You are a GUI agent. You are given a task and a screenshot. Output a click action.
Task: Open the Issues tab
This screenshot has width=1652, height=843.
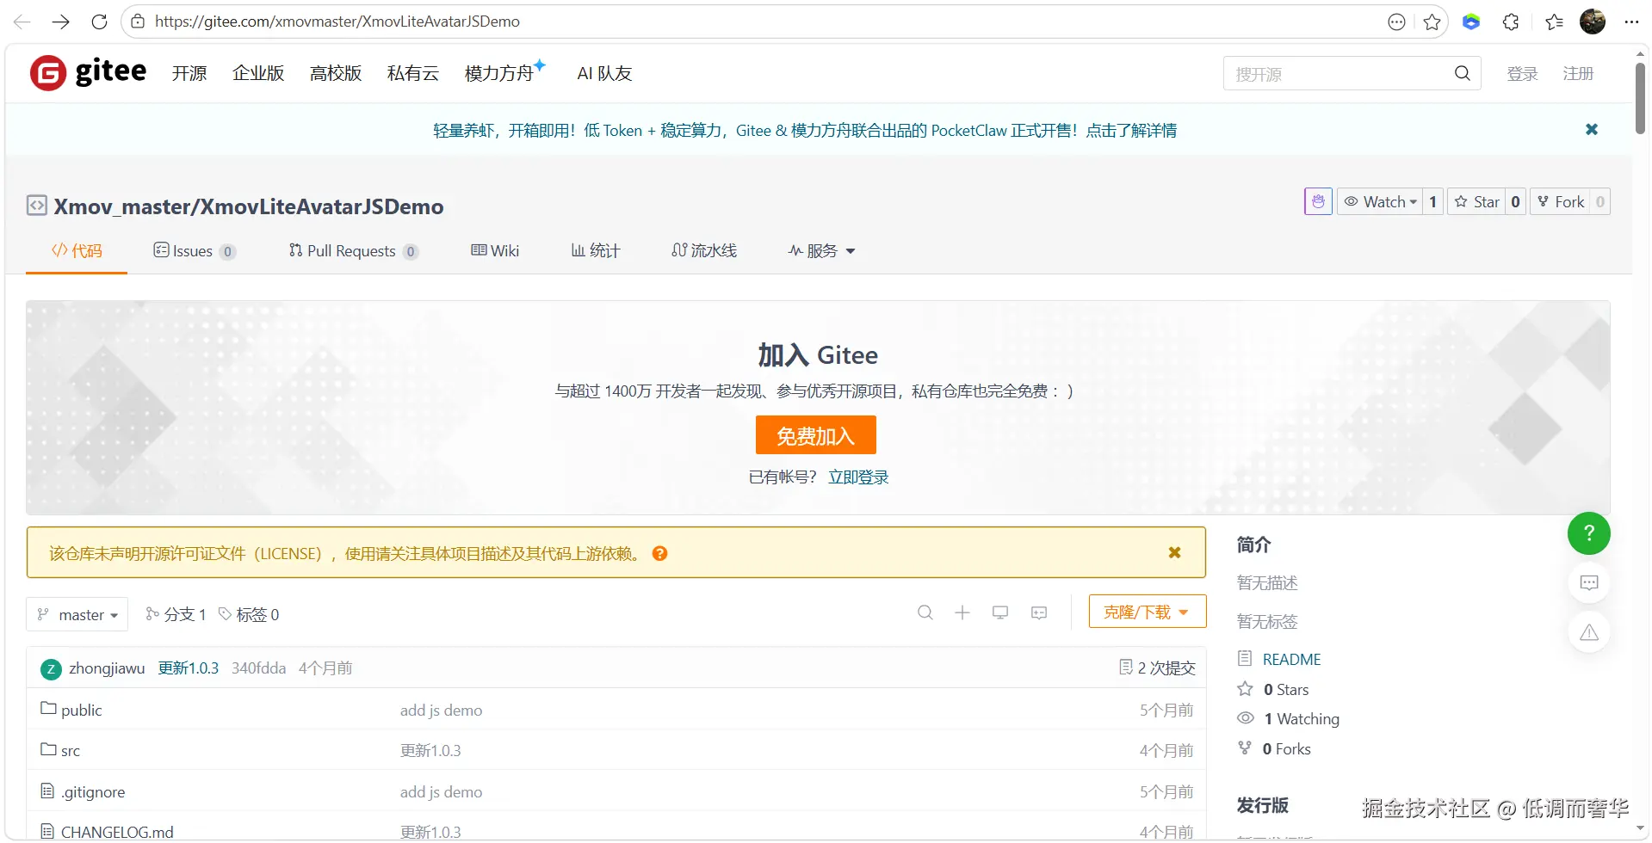pyautogui.click(x=194, y=250)
